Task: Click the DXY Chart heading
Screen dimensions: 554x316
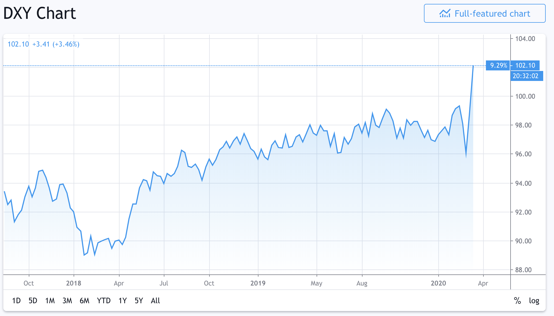Action: coord(40,13)
